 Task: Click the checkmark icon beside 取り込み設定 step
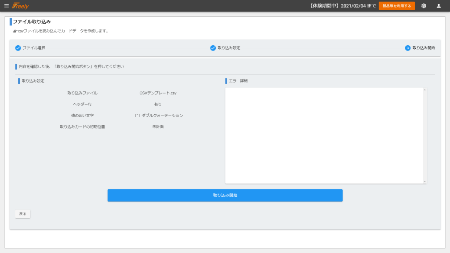tap(213, 48)
